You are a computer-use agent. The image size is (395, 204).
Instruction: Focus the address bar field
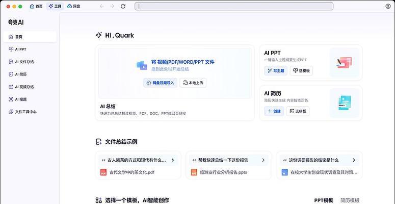[234, 6]
